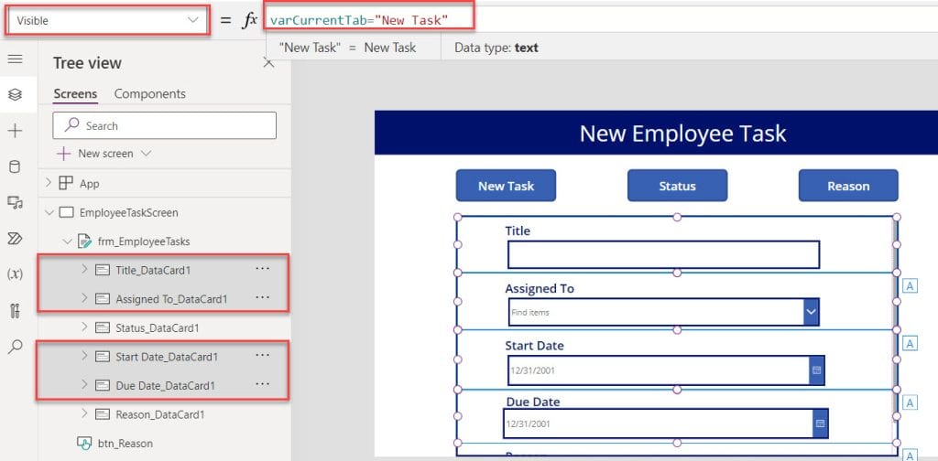Viewport: 938px width, 461px height.
Task: Click the Reason button on canvas
Action: 848,186
